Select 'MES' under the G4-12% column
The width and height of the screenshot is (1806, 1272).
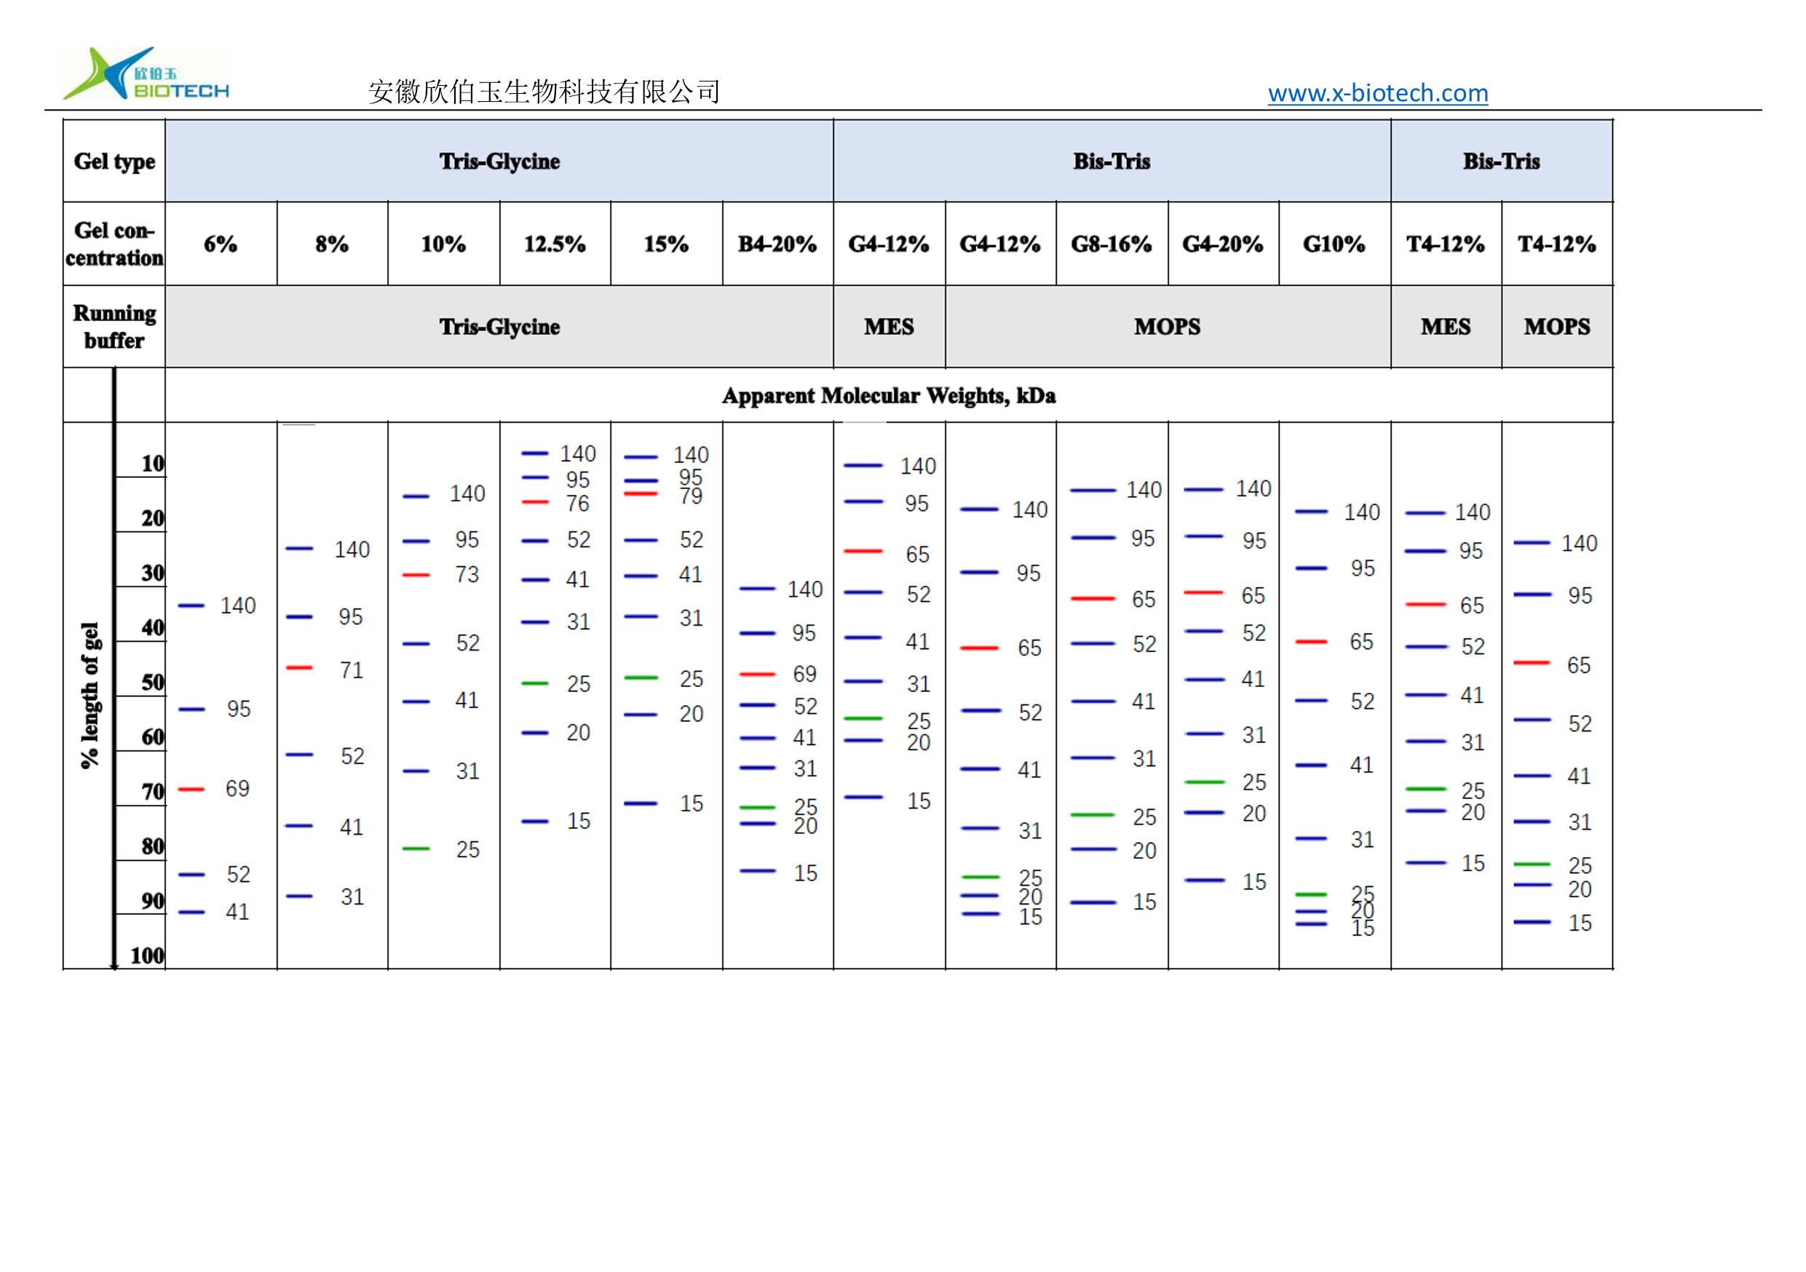point(889,326)
